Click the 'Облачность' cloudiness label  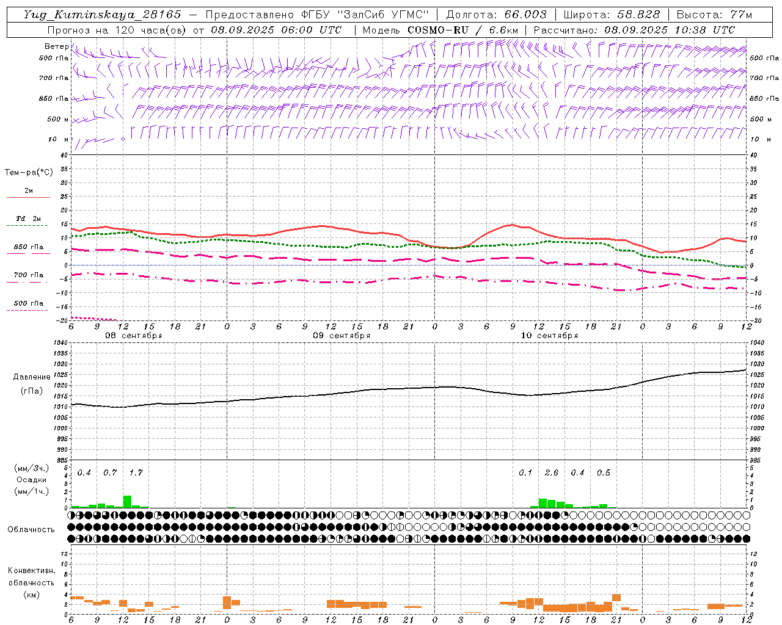click(31, 530)
